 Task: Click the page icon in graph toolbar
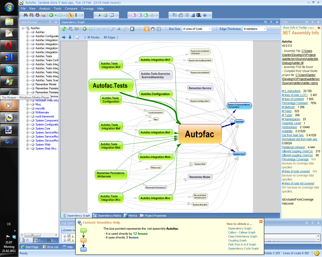tap(132, 29)
